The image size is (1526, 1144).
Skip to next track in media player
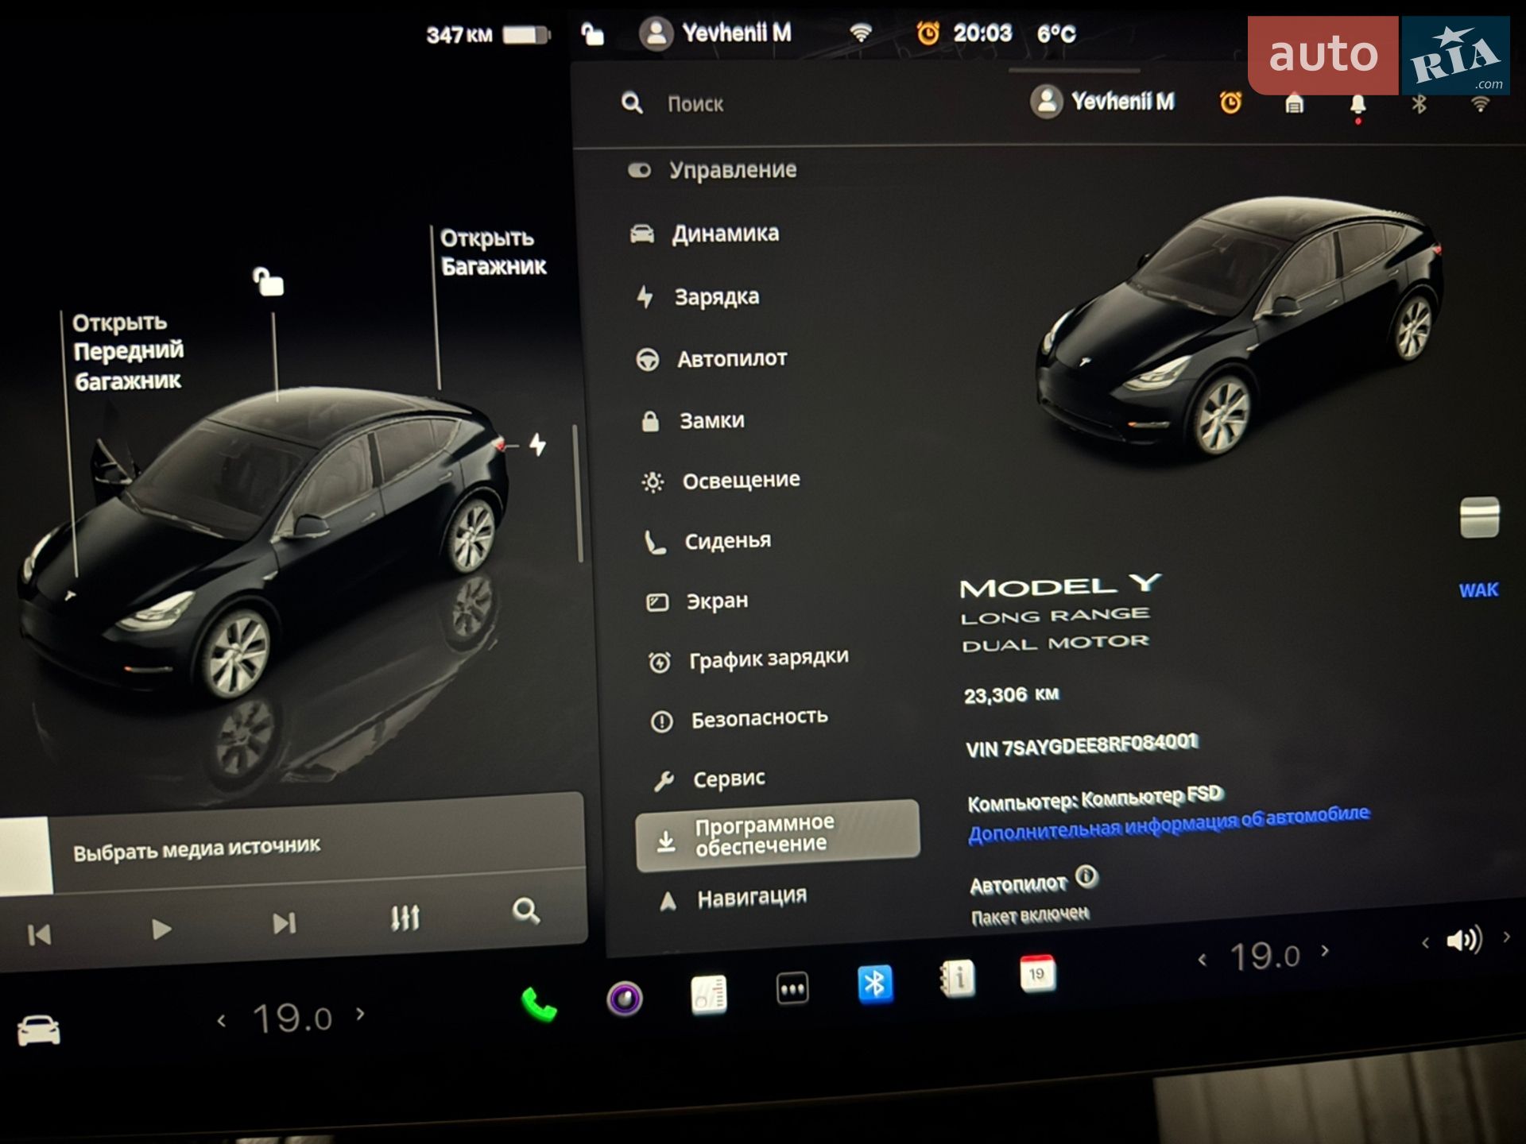284,923
